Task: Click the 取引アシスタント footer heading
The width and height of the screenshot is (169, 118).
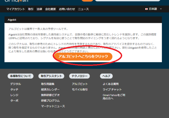Action: 51,76
